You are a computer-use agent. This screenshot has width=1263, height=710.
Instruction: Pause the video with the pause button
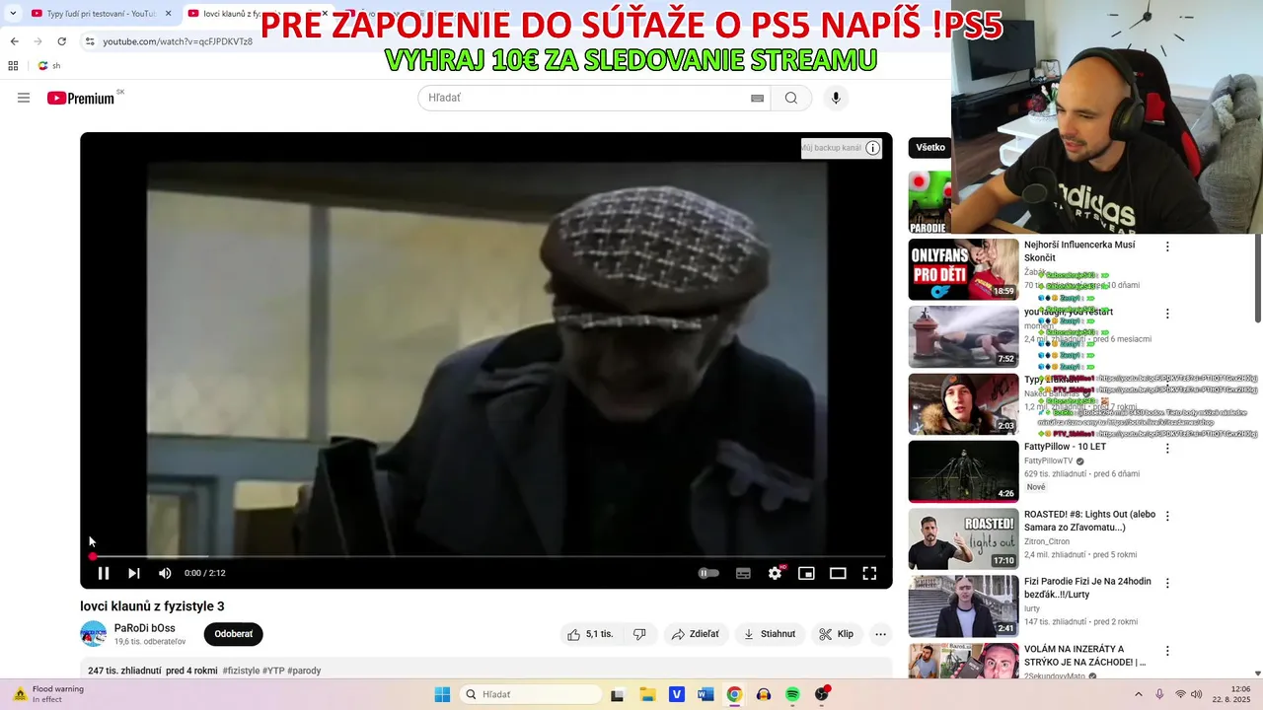[x=103, y=573]
